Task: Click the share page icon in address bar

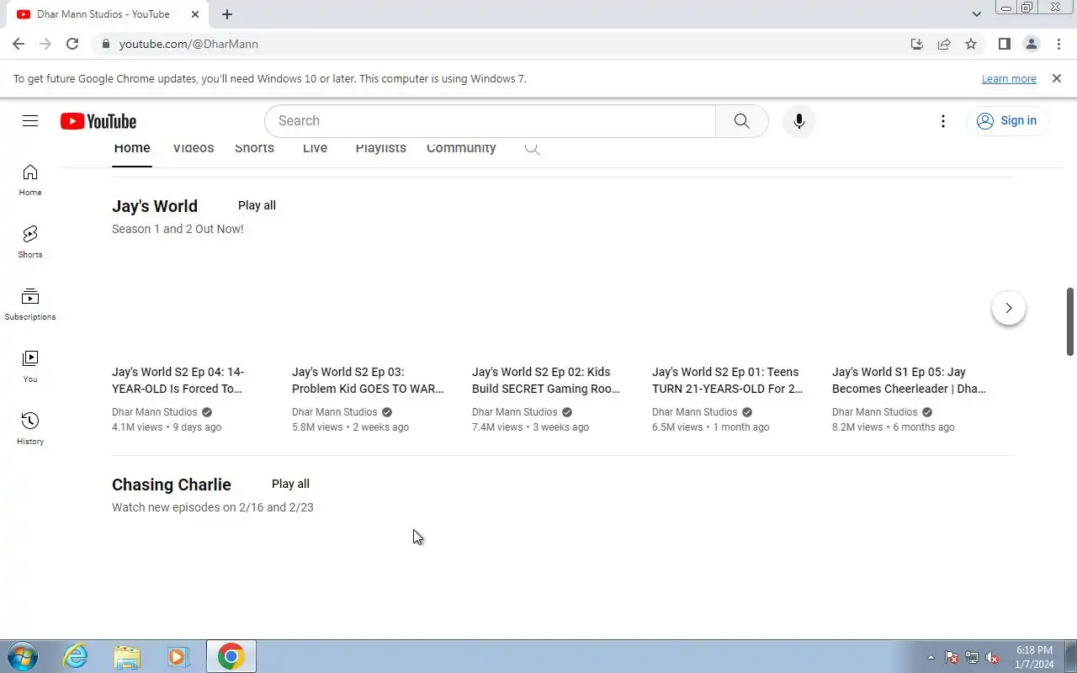Action: click(x=944, y=44)
